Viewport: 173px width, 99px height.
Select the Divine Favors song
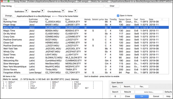point(86,70)
